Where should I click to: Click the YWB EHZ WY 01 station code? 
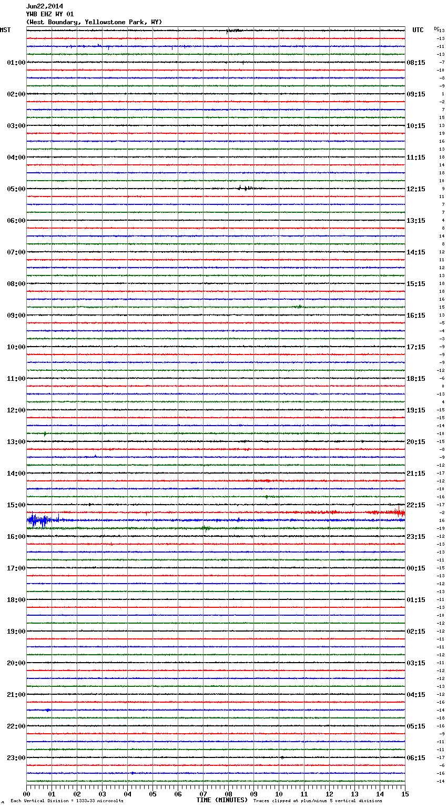pos(50,14)
